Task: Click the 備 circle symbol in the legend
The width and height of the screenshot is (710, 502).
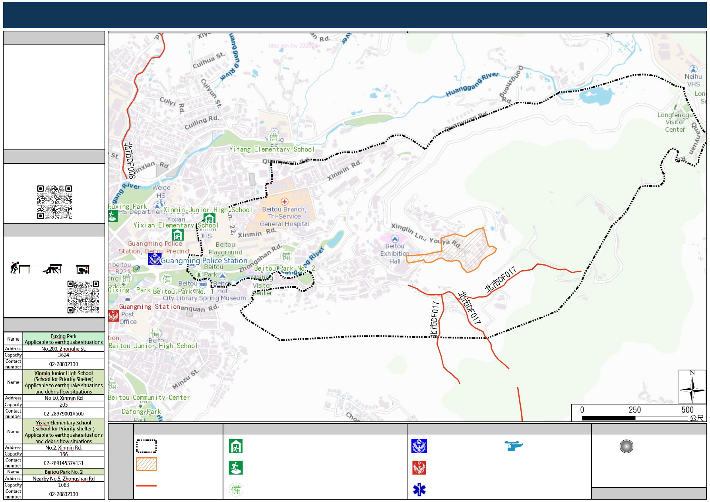Action: pyautogui.click(x=236, y=489)
